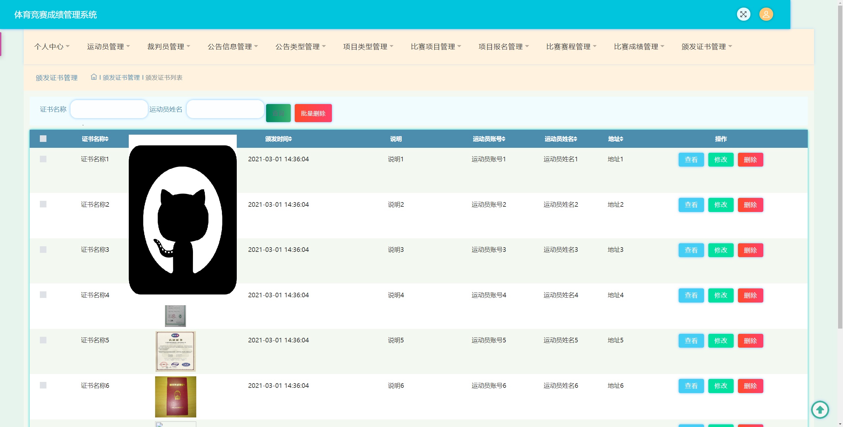The width and height of the screenshot is (843, 427).
Task: Open the 比赛成绩管理 menu
Action: 639,46
